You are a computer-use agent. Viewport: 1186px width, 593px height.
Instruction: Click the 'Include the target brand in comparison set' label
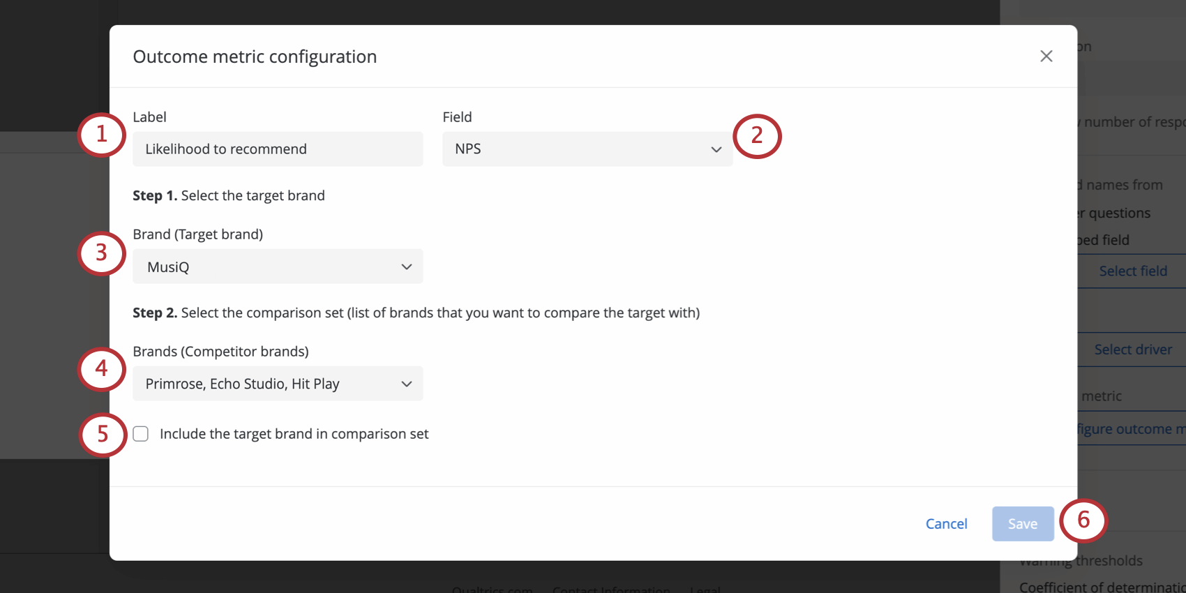point(294,434)
